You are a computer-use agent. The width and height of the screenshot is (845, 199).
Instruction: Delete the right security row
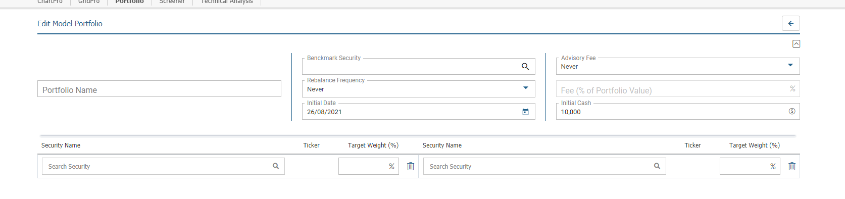[x=792, y=166]
